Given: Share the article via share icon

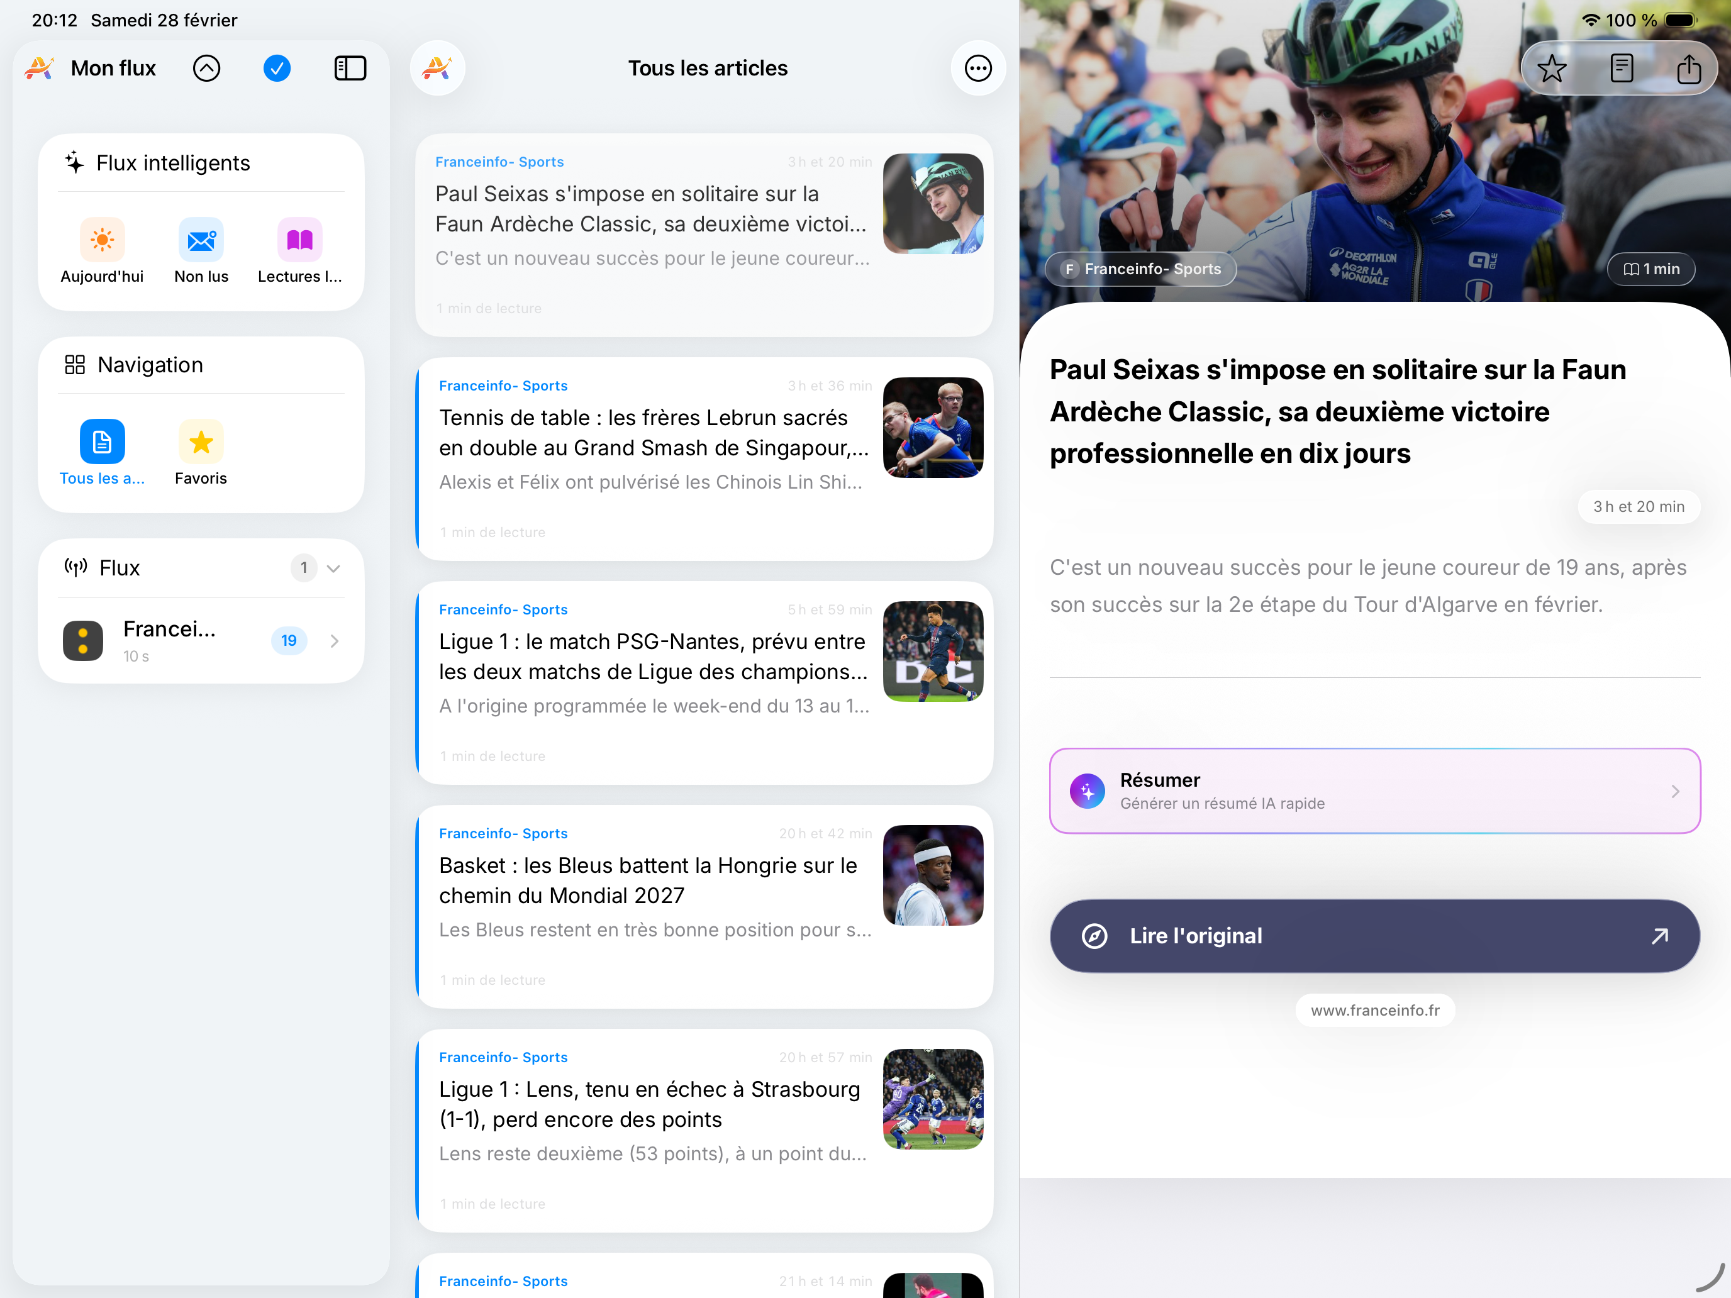Looking at the screenshot, I should (x=1689, y=69).
